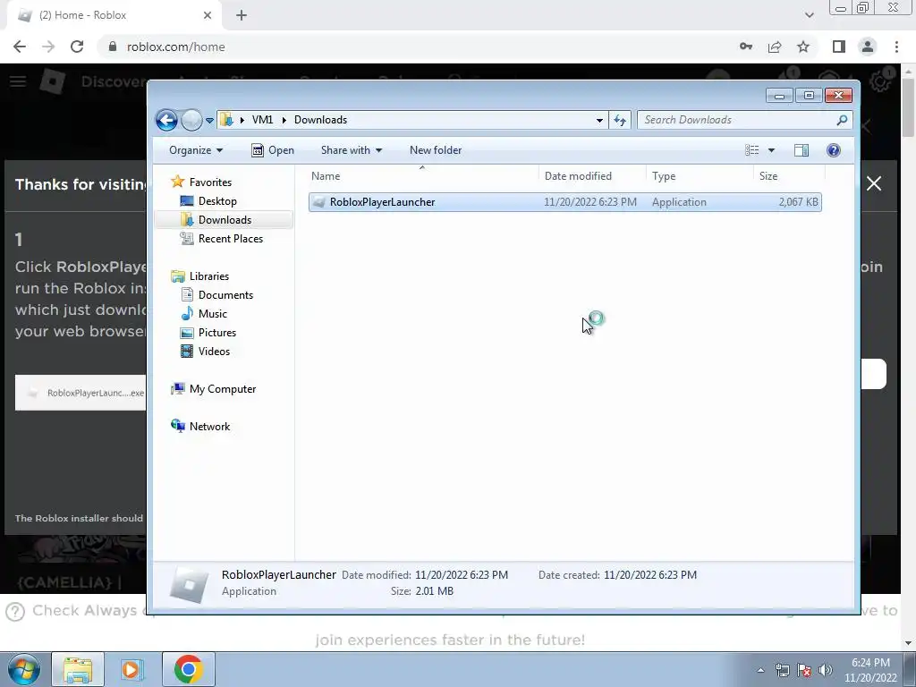Refresh the Downloads folder view

(x=620, y=121)
